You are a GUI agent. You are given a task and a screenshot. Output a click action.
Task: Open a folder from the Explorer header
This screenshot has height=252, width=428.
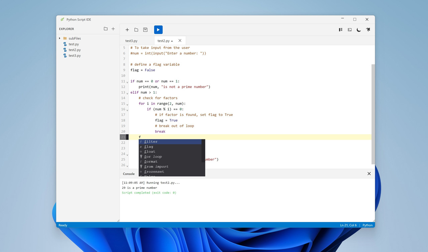[106, 29]
